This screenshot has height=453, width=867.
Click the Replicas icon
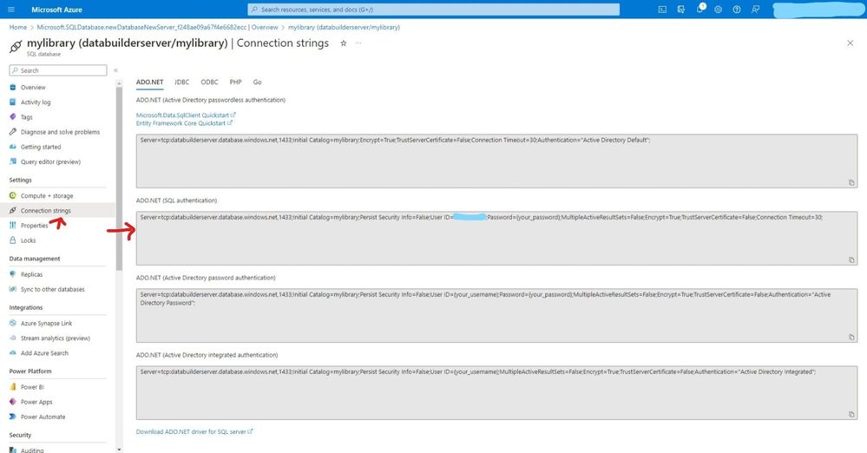coord(13,273)
